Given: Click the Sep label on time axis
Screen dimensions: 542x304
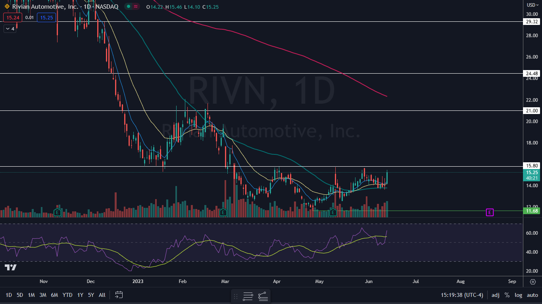Looking at the screenshot, I should [x=512, y=281].
